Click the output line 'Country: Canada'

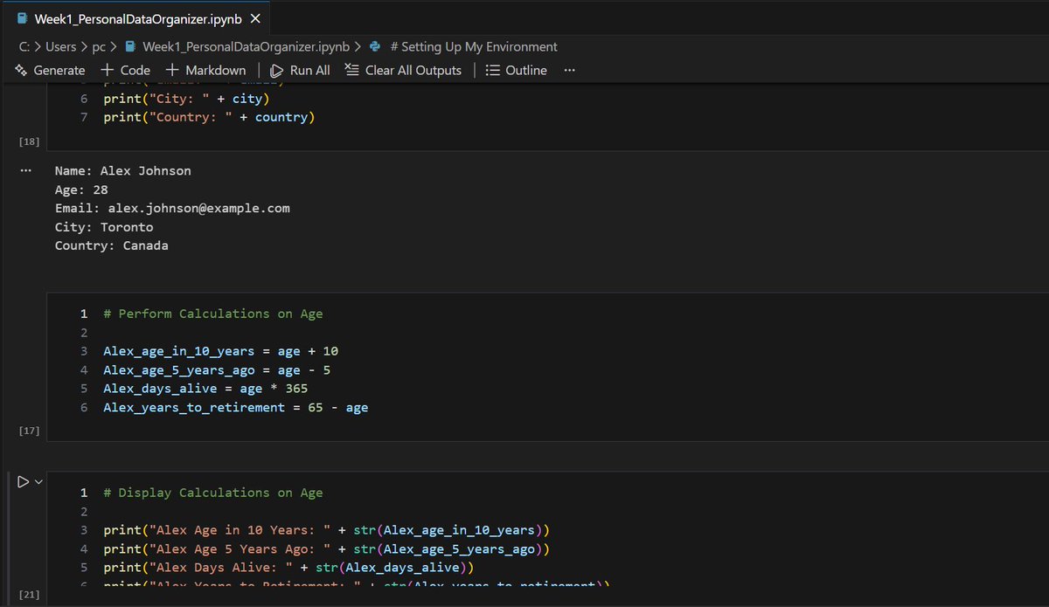[111, 246]
